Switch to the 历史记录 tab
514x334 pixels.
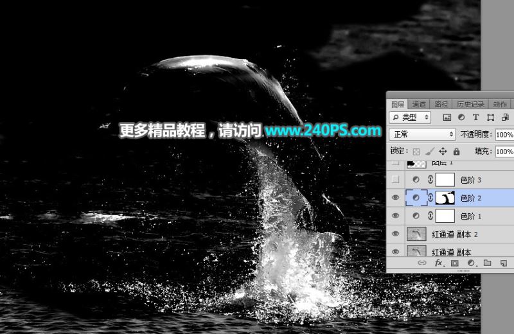(471, 104)
